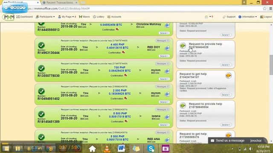The height and width of the screenshot is (153, 273).
Task: Open the Chrome hamburger menu
Action: coord(270,8)
